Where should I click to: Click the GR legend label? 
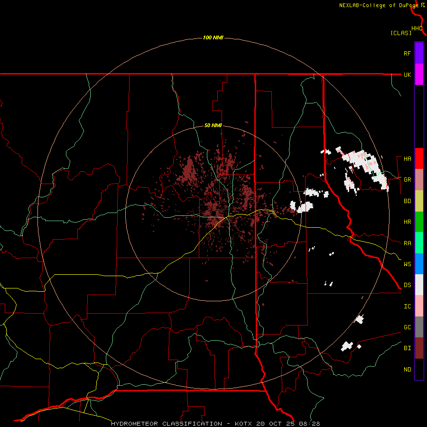point(407,180)
